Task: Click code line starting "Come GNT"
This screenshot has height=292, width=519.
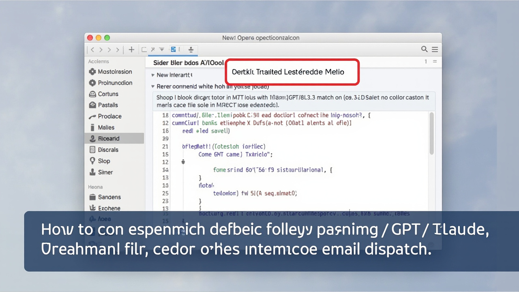Action: pos(236,155)
